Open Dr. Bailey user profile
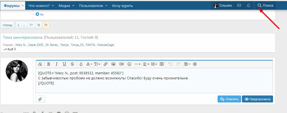287x113 pixels. pos(52,45)
